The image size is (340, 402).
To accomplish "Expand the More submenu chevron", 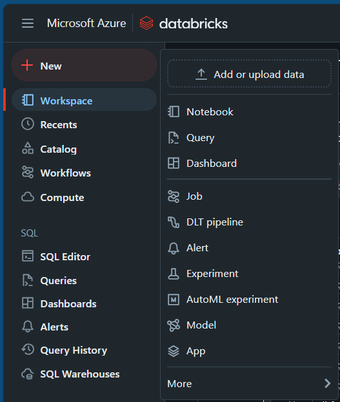I will pyautogui.click(x=327, y=383).
